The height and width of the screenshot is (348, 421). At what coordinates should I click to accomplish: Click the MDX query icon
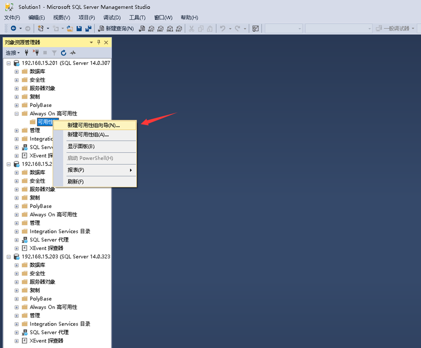tap(151, 28)
